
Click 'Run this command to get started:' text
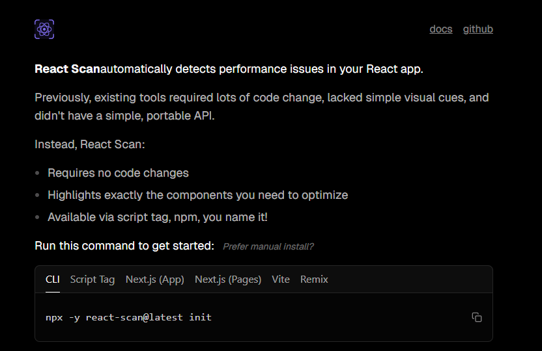coord(124,246)
